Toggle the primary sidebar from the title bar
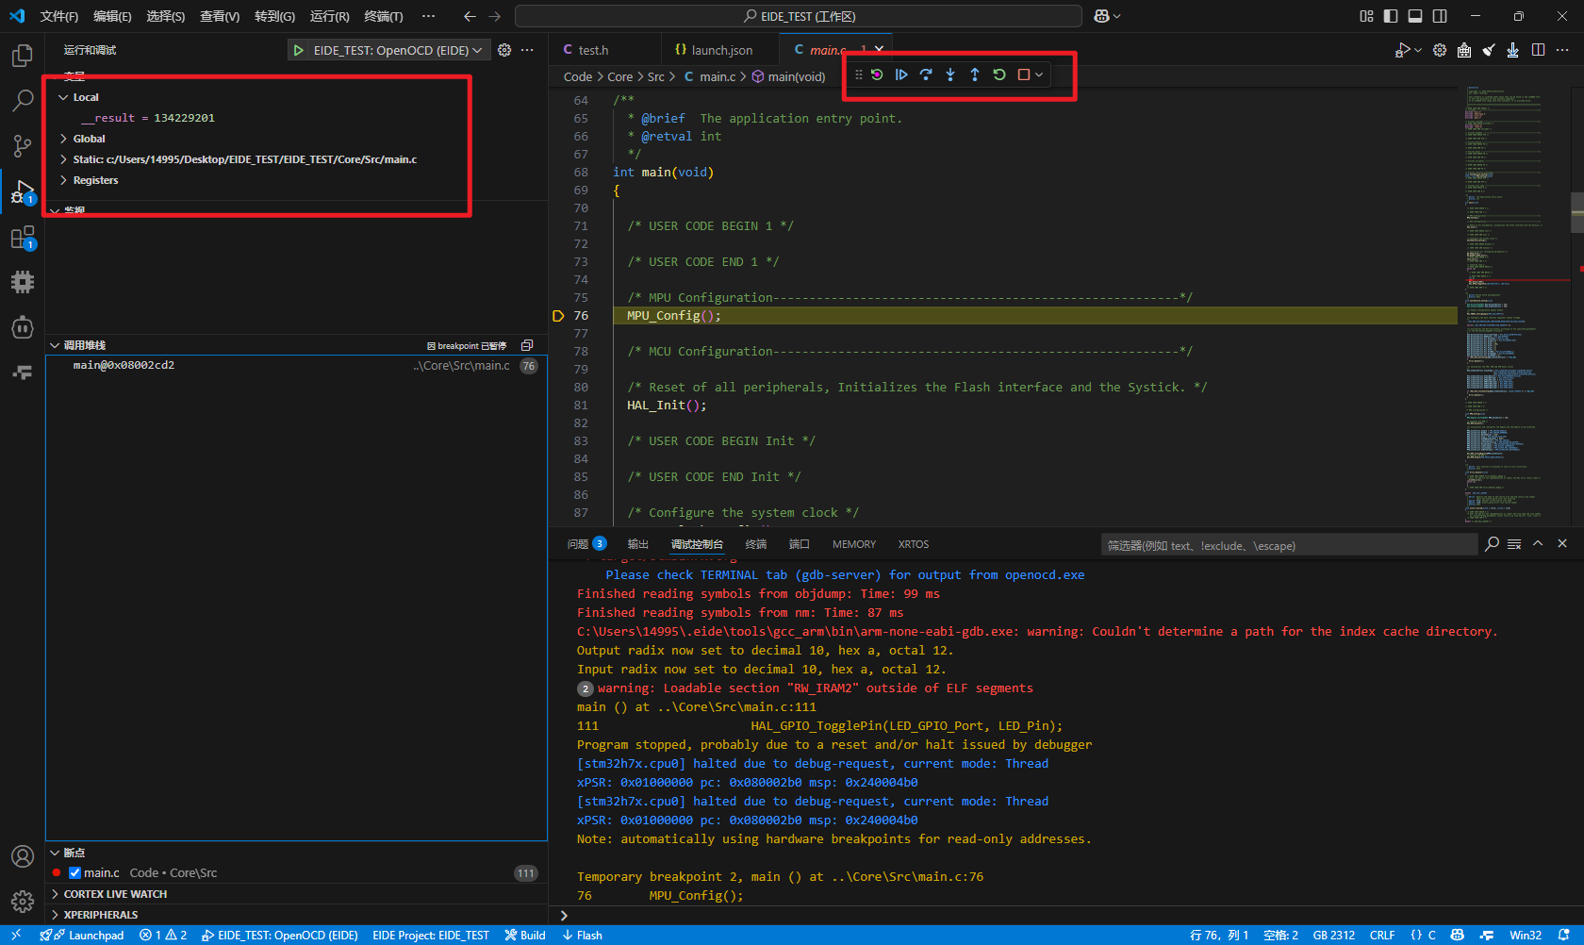The width and height of the screenshot is (1584, 945). pyautogui.click(x=1391, y=16)
